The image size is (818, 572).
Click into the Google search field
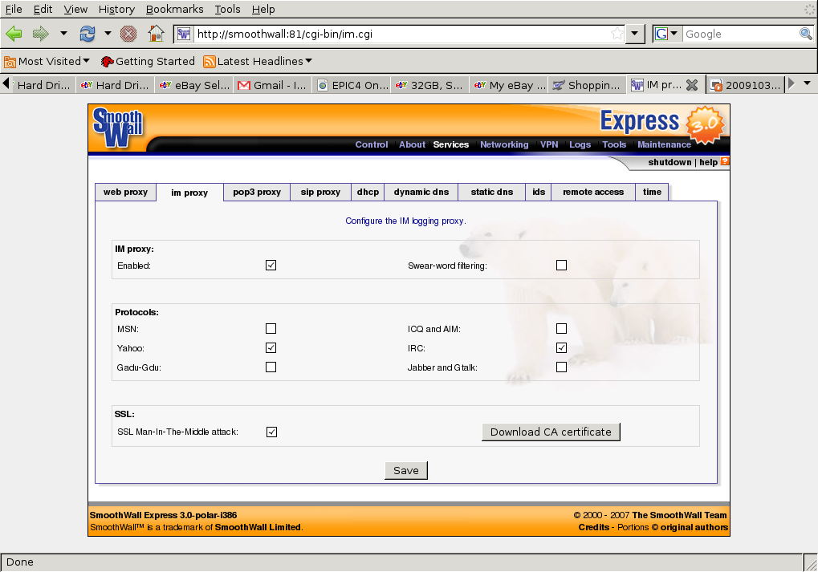click(x=739, y=34)
